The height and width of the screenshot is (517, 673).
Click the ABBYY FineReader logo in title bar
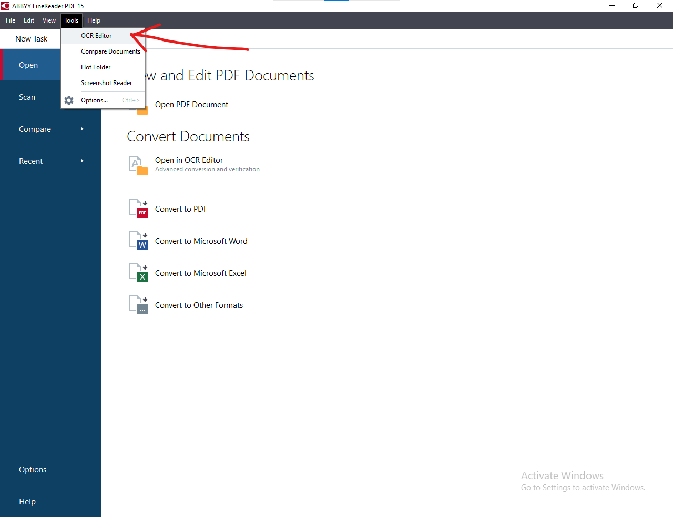pyautogui.click(x=5, y=6)
